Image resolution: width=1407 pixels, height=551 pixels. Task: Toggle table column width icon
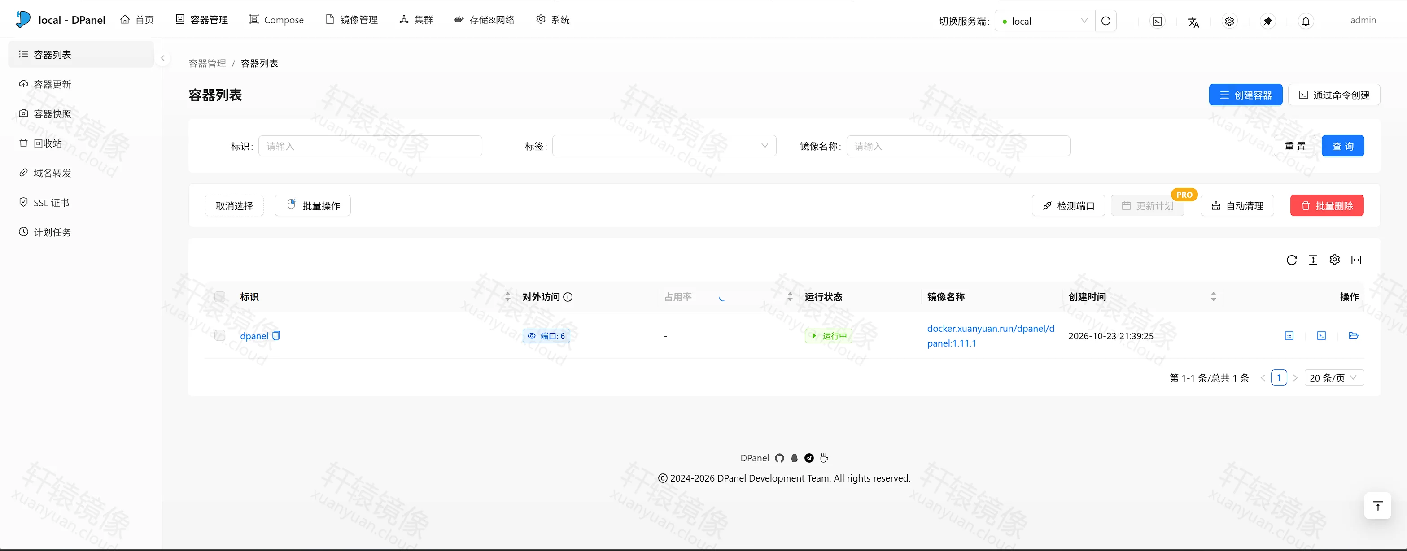[1356, 260]
